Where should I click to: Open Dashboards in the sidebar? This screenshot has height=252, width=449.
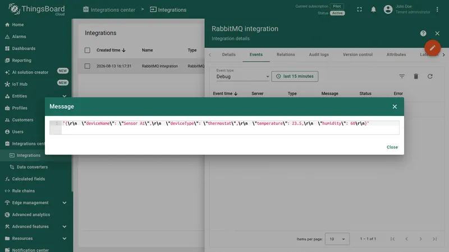[x=24, y=49]
